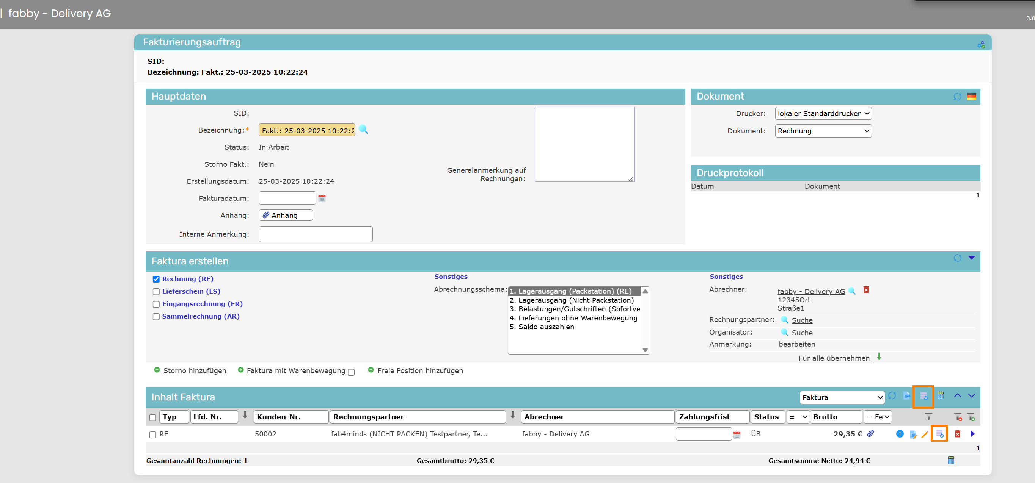1035x483 pixels.
Task: Enable the Lieferschein (LS) checkbox
Action: [156, 292]
